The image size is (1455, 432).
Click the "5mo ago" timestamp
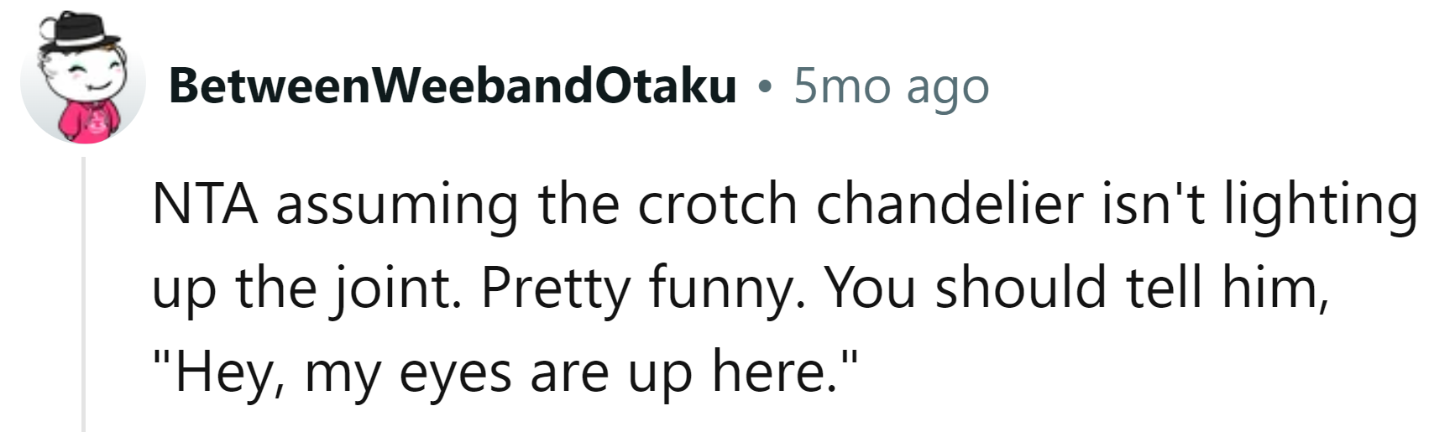[x=891, y=86]
